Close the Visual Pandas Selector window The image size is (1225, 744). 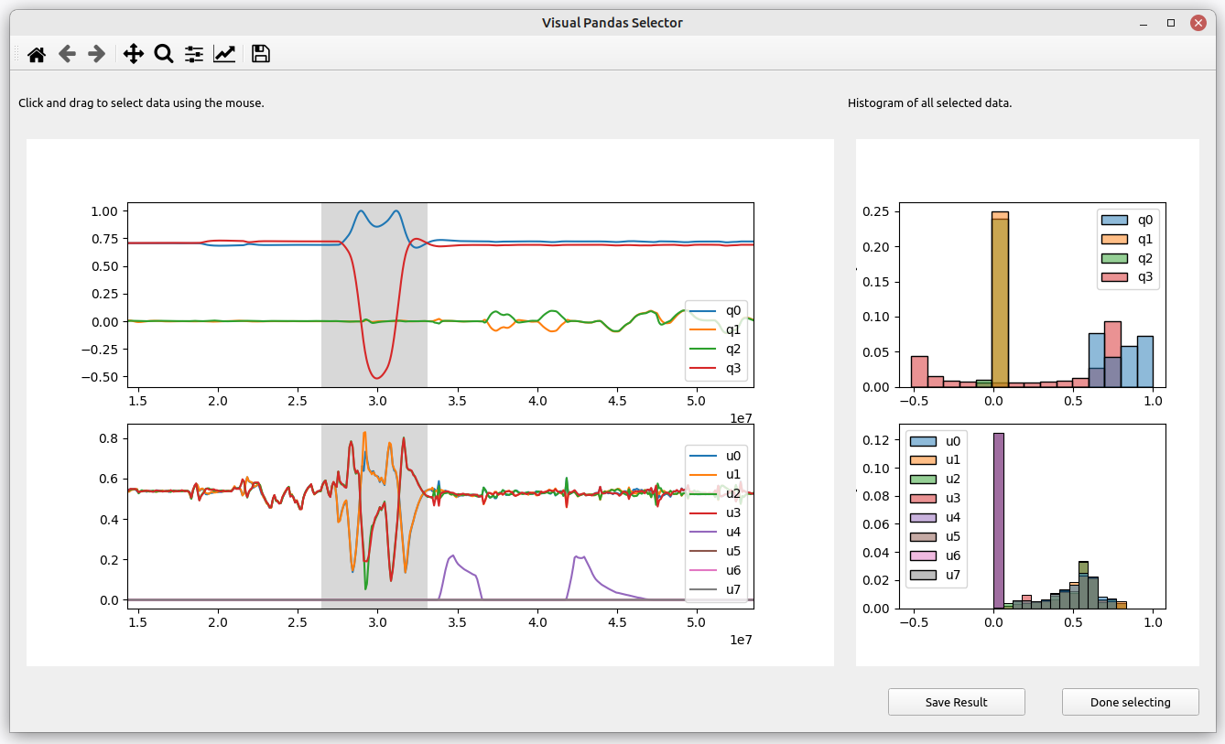[x=1198, y=23]
